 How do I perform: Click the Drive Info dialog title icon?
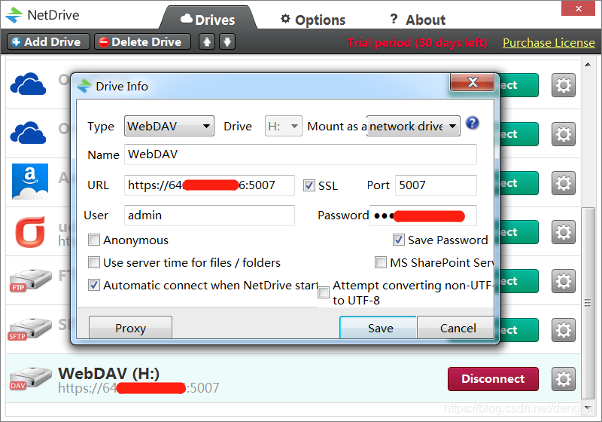pyautogui.click(x=84, y=86)
